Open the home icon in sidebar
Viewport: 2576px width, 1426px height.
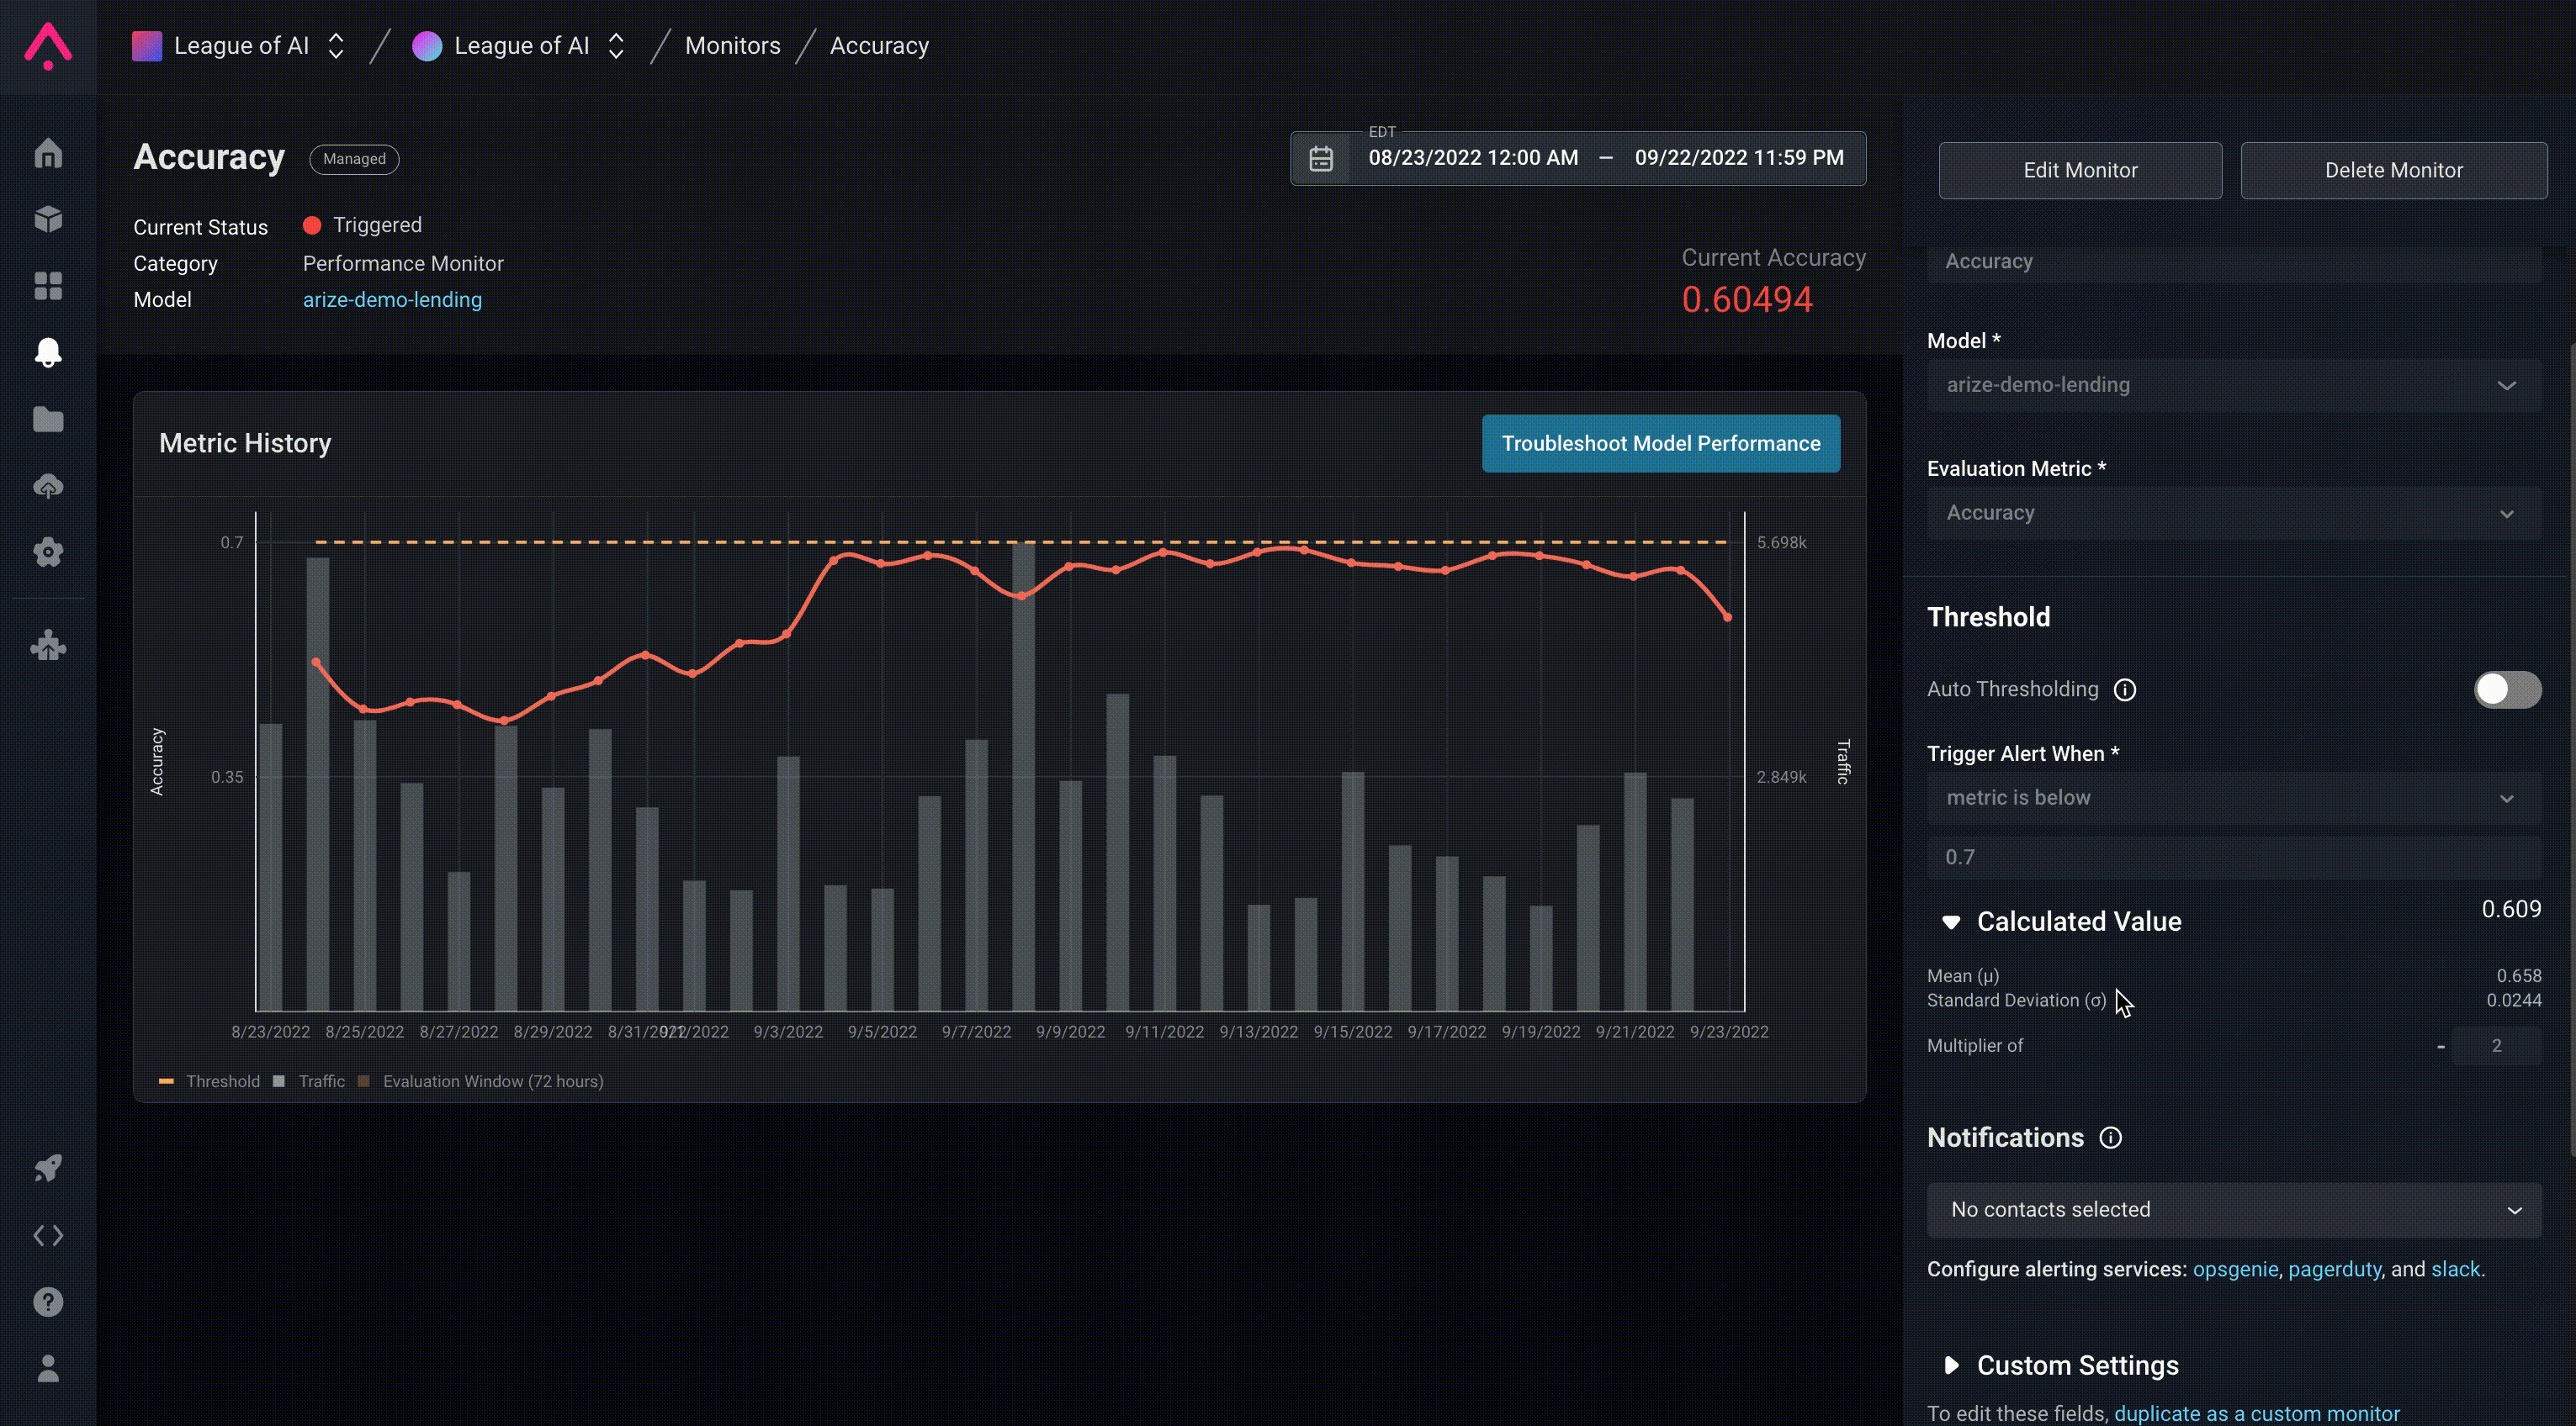[48, 153]
